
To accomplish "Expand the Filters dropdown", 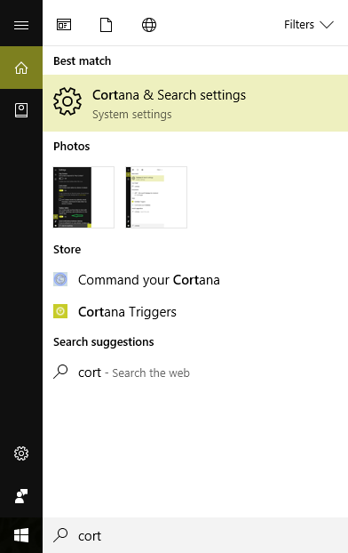I will pos(309,25).
